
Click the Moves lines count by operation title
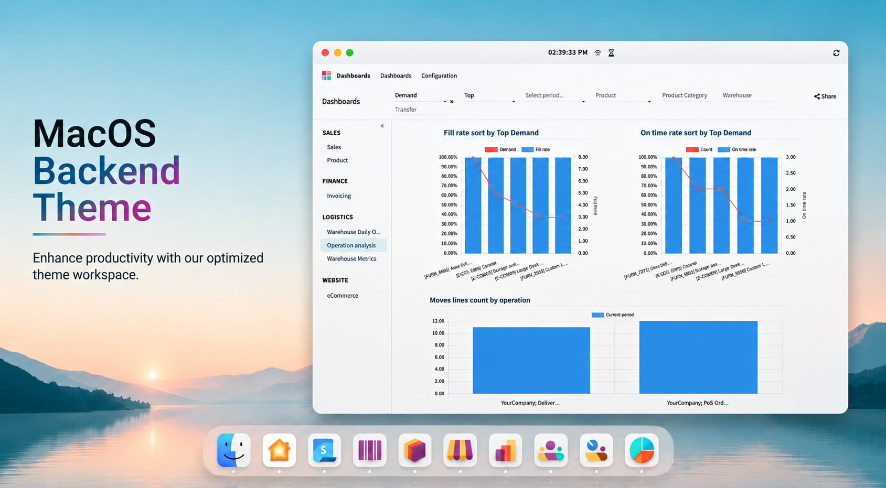480,300
